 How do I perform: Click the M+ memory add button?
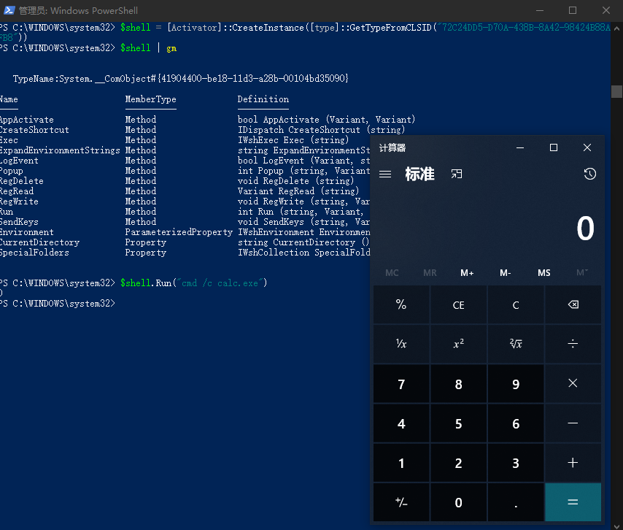tap(467, 273)
